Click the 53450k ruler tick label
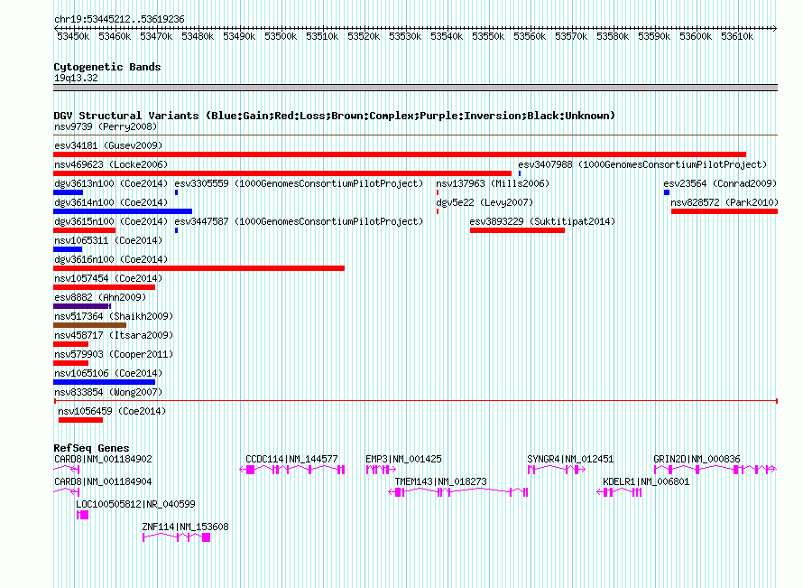Viewport: 803px width, 588px height. click(73, 37)
